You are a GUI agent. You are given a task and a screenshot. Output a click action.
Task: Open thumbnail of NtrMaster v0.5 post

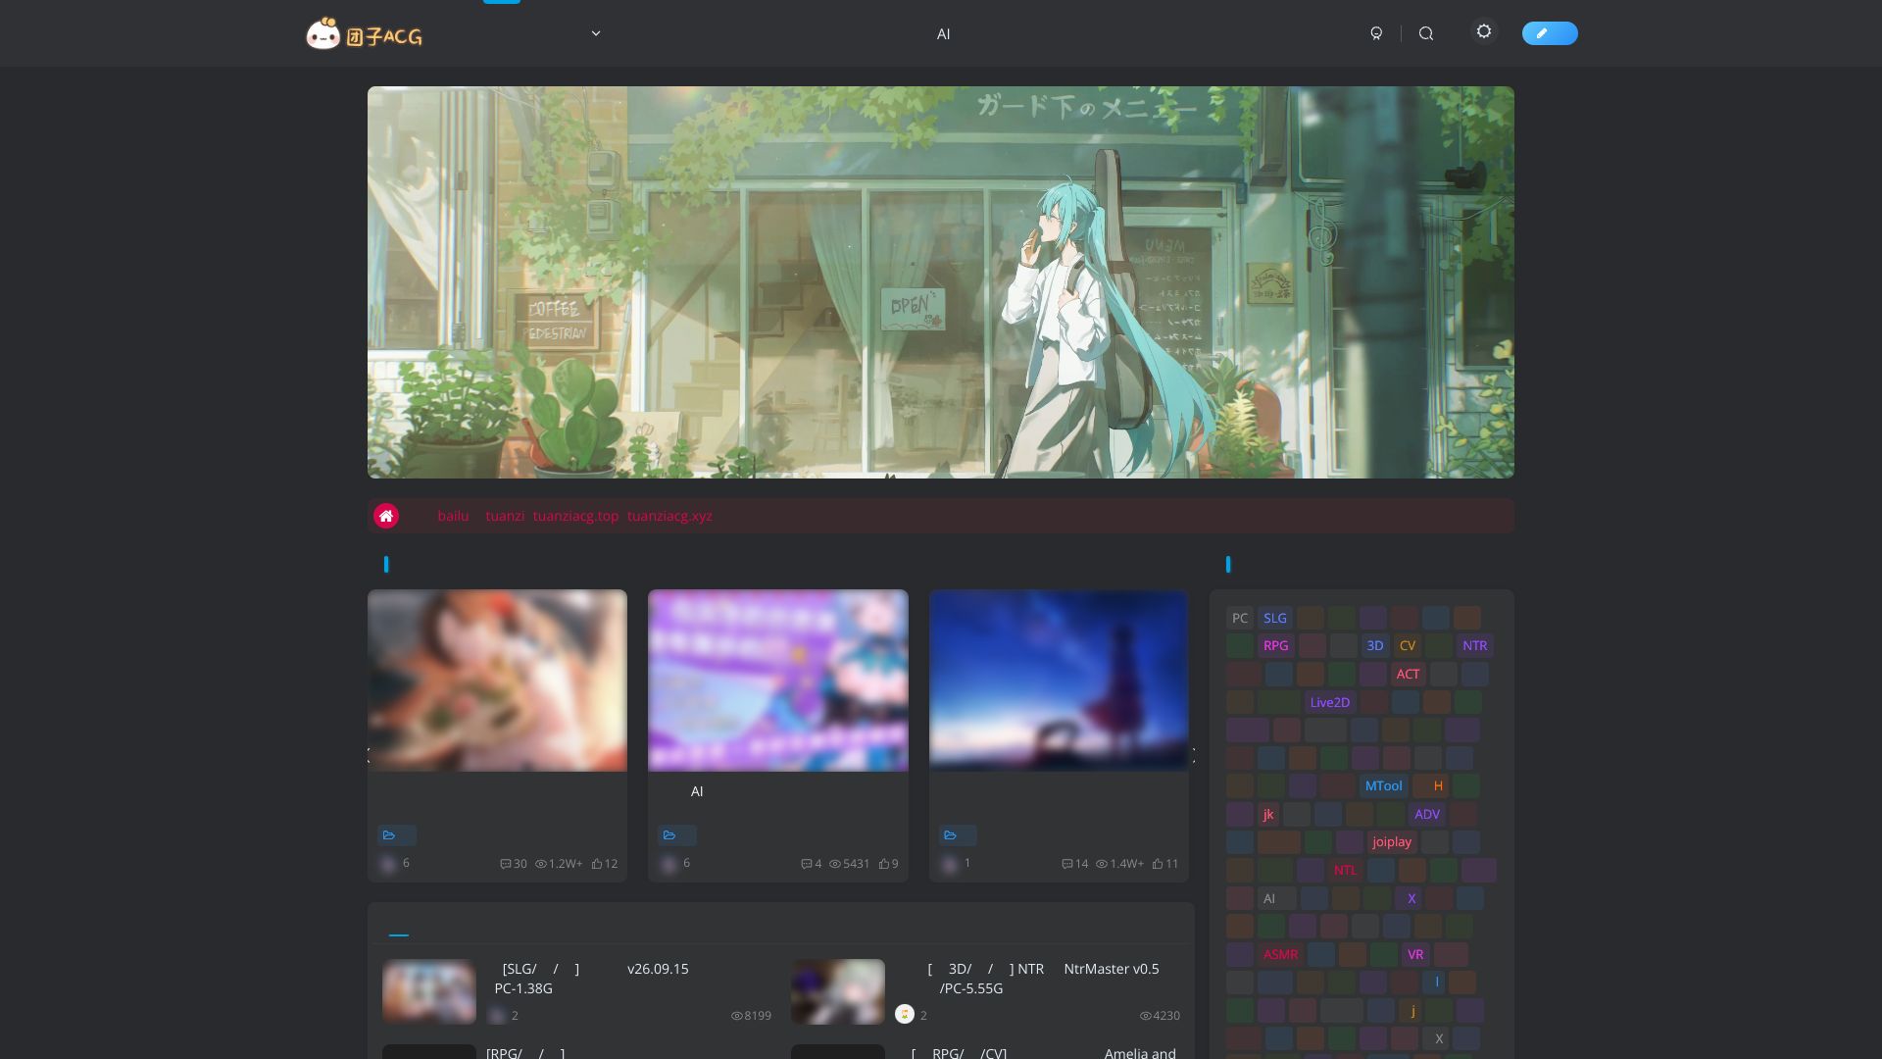838,991
